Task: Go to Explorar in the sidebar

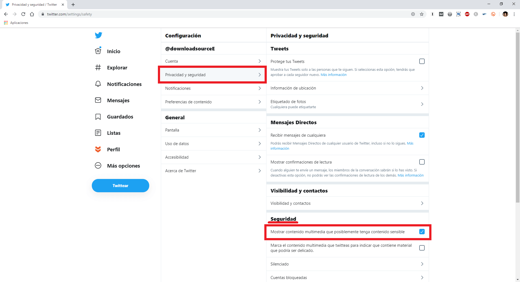Action: click(111, 68)
